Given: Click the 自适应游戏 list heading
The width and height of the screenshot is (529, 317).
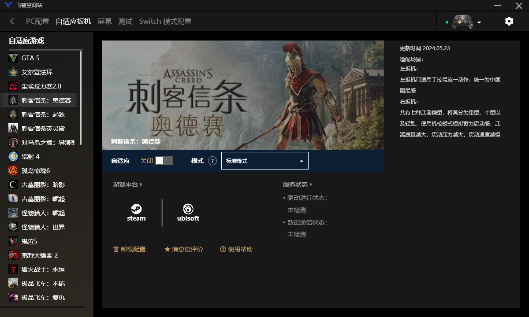Looking at the screenshot, I should (26, 41).
